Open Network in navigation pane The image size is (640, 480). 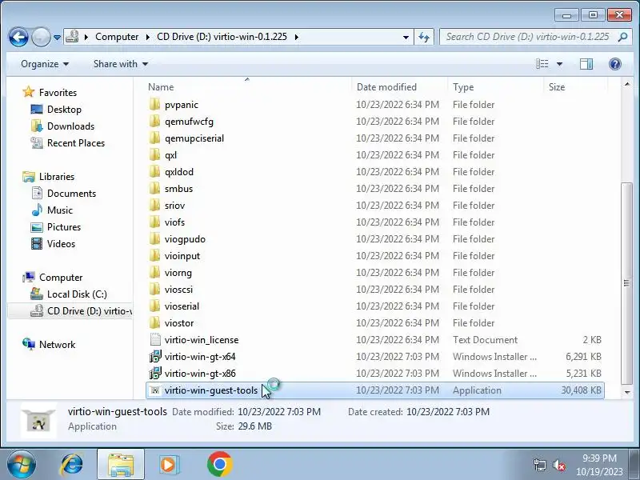57,345
